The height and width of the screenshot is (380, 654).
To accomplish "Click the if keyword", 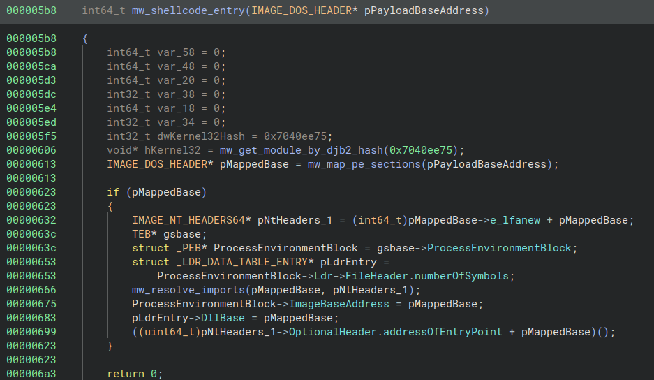I will [x=113, y=192].
